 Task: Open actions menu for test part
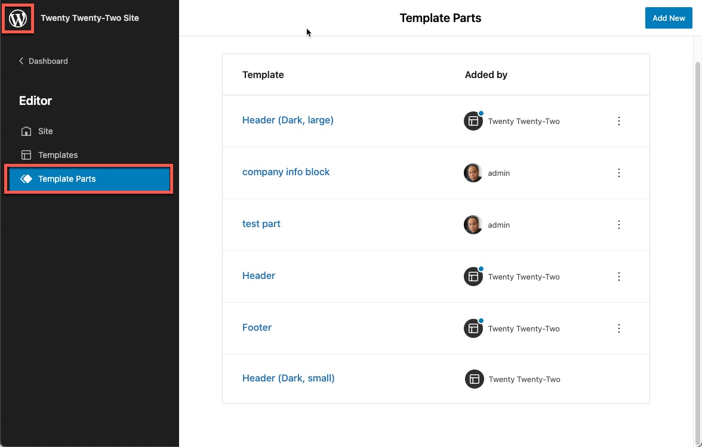(619, 225)
